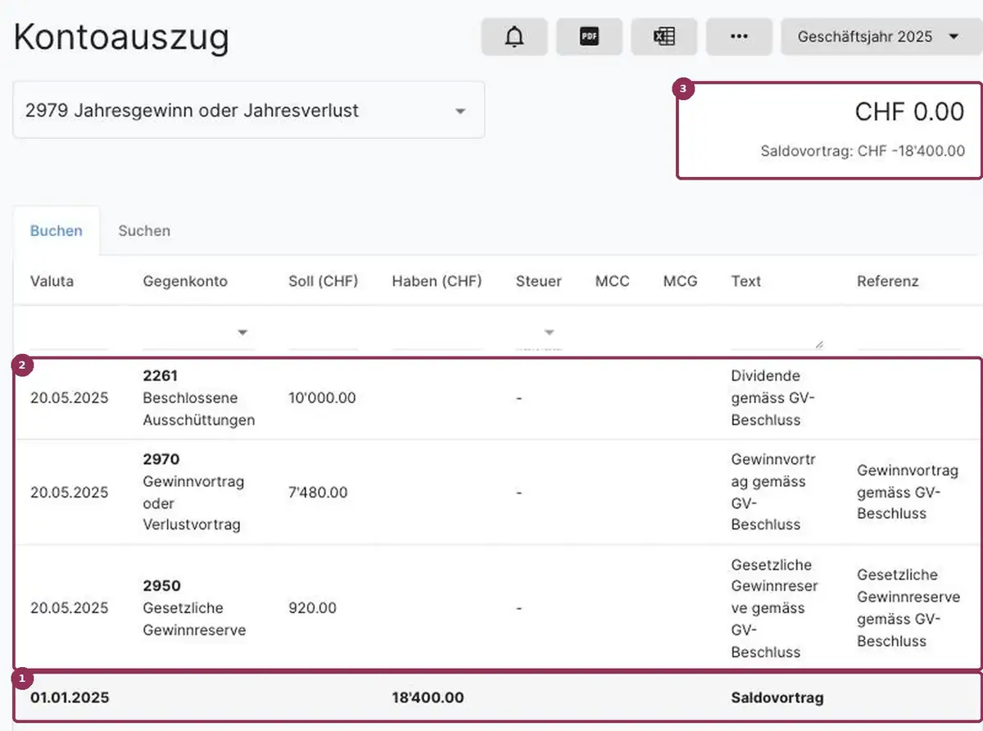Open the Gegenkonto dropdown in entry row
The image size is (983, 731).
pyautogui.click(x=199, y=334)
